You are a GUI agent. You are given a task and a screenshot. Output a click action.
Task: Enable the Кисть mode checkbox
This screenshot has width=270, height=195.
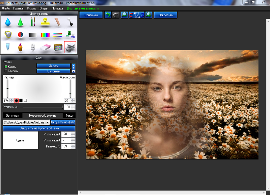(6, 66)
